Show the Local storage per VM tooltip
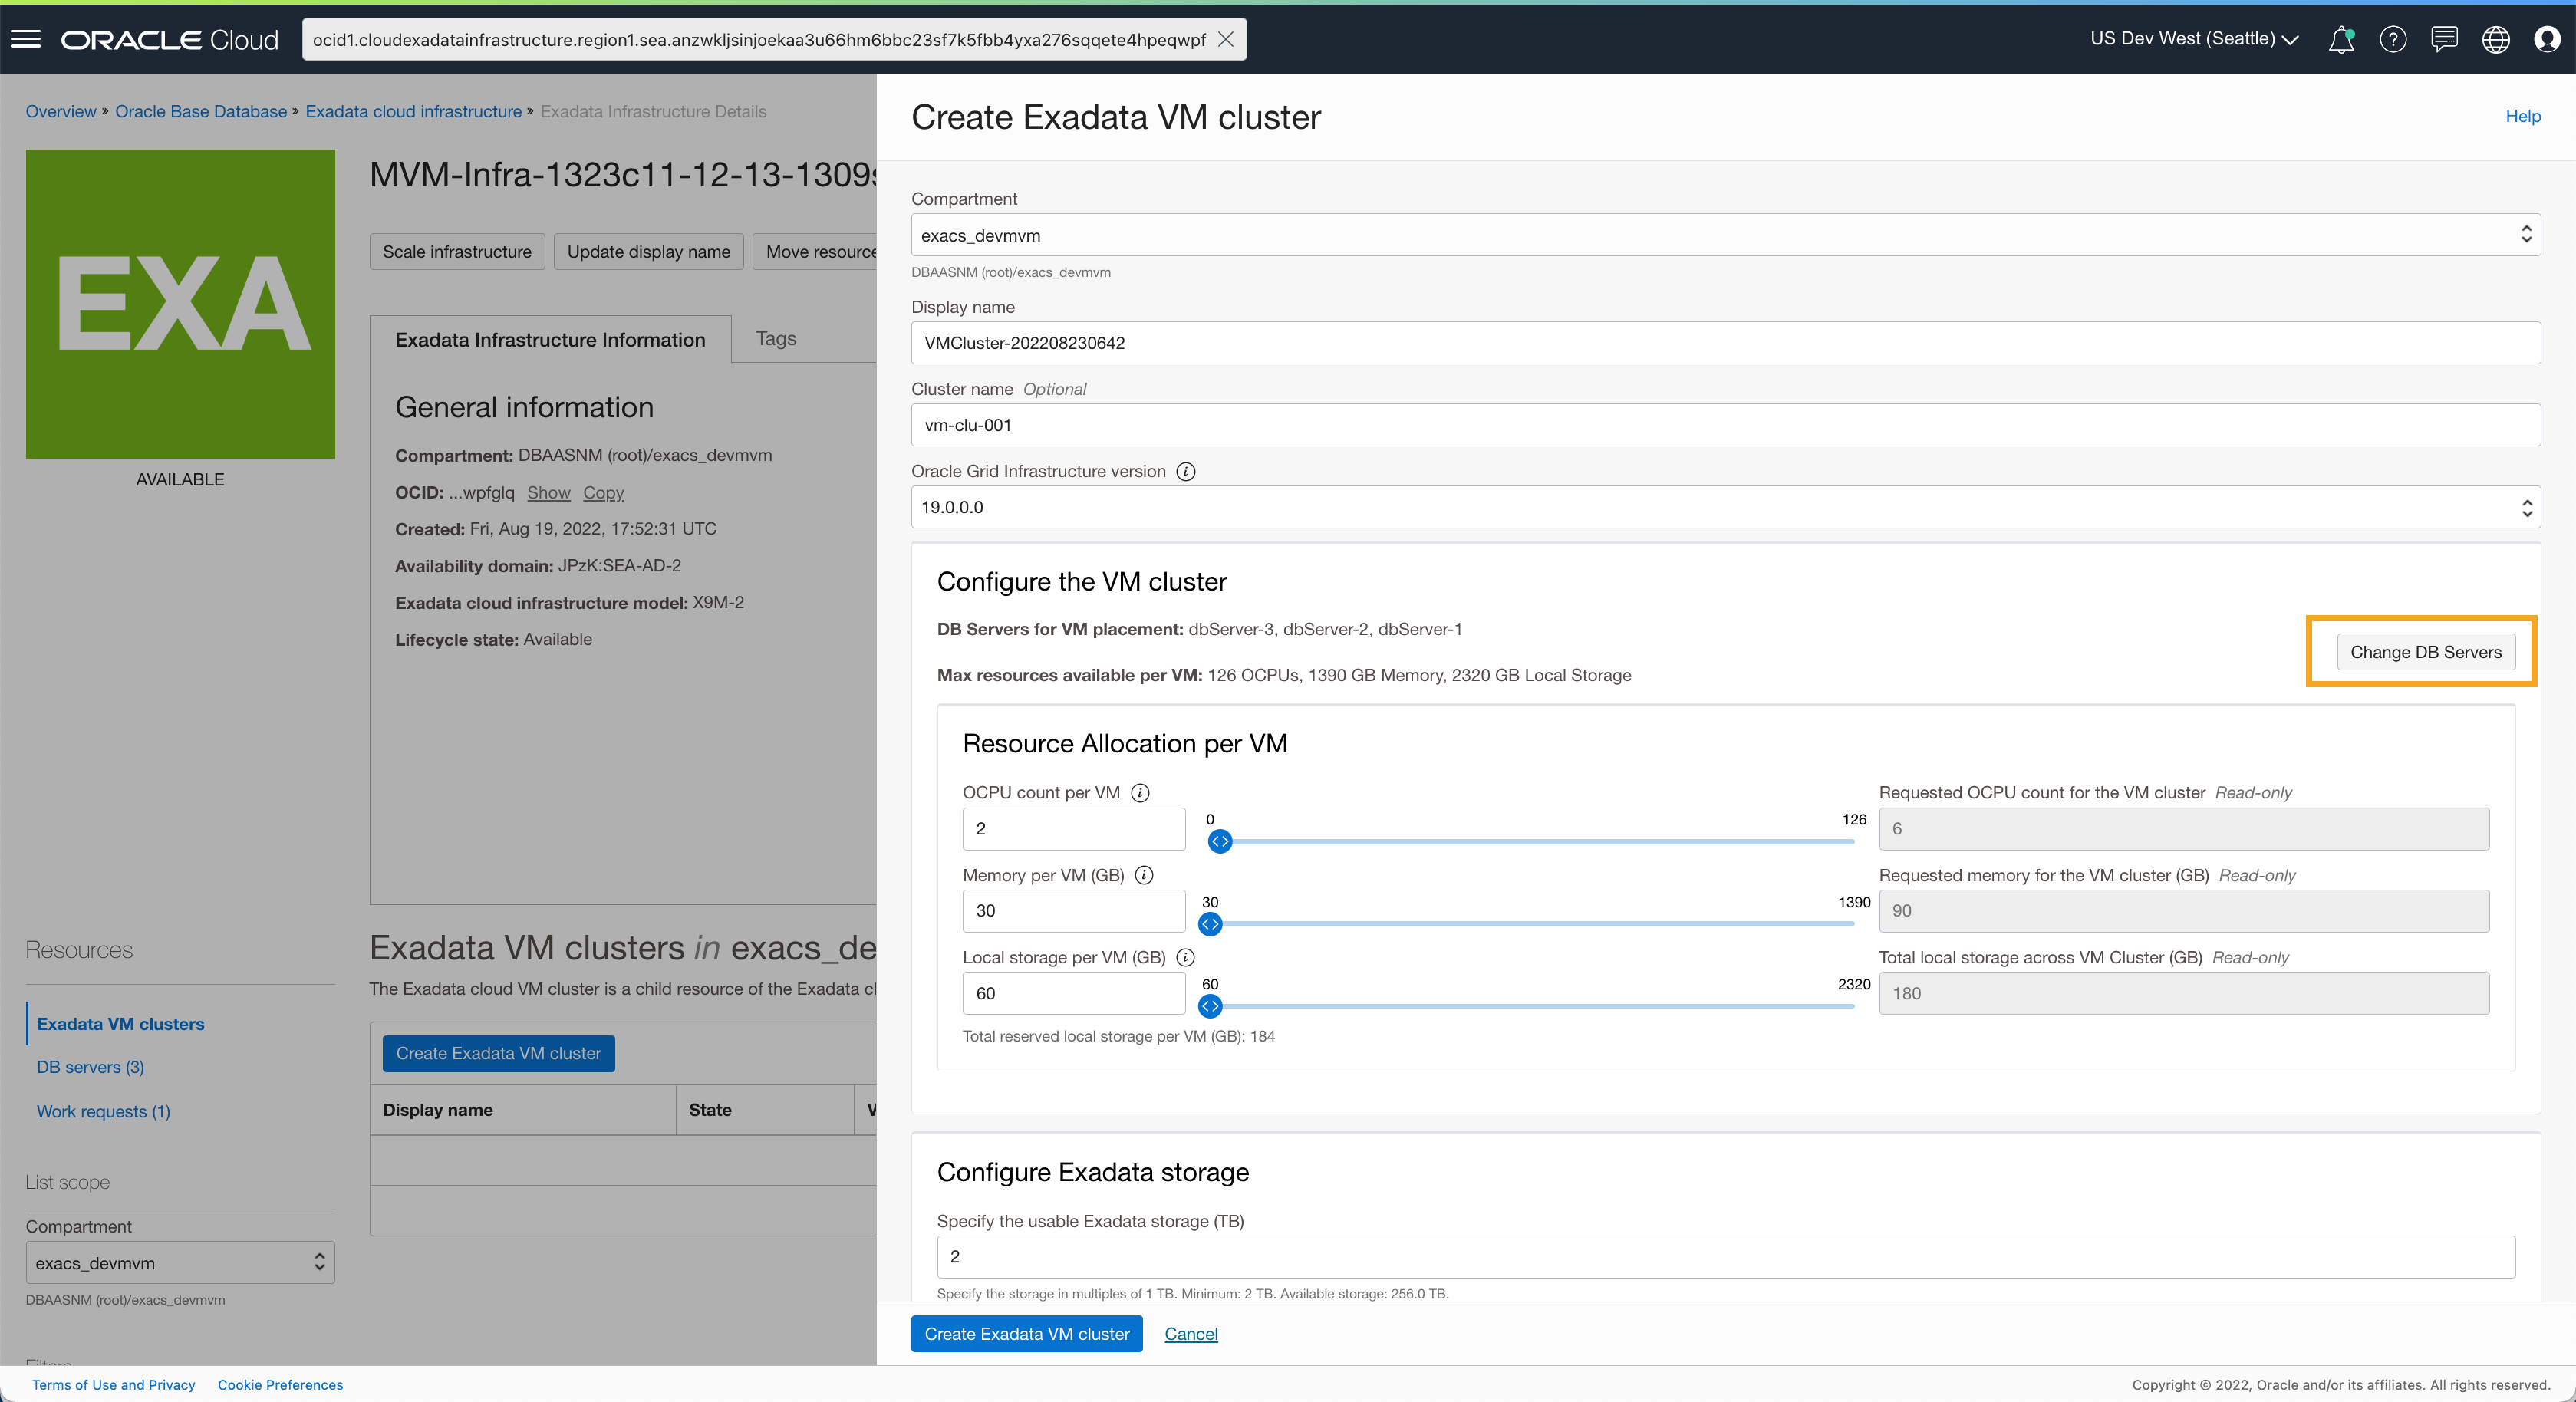 click(x=1186, y=957)
